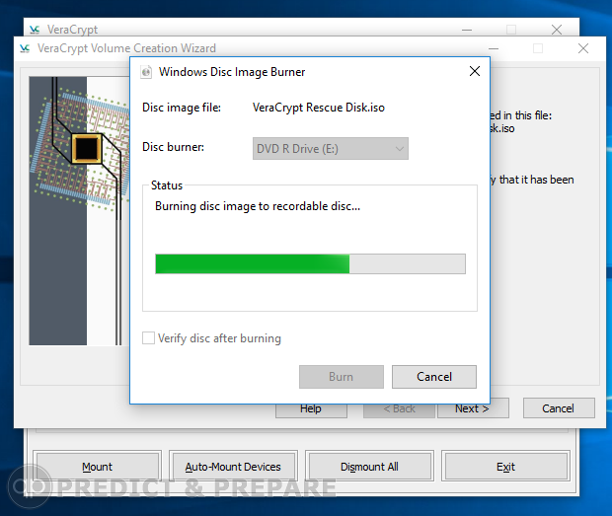This screenshot has height=516, width=612.
Task: Click the VeraCrypt main window logo icon
Action: [35, 30]
